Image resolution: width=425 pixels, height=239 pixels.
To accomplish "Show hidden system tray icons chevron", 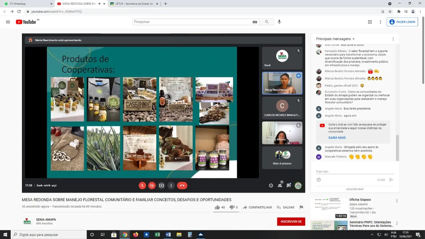I will 372,234.
